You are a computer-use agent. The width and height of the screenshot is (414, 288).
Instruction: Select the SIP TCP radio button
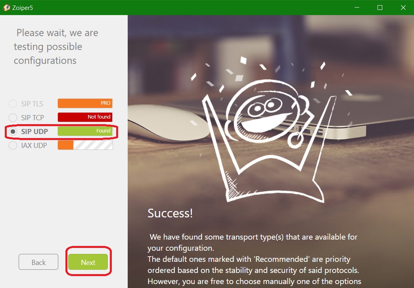13,117
